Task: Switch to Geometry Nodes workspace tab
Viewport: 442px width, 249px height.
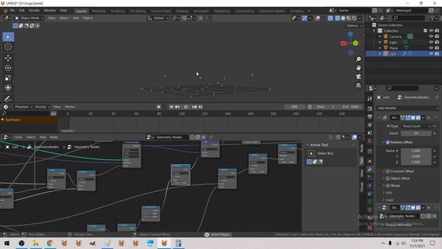Action: pyautogui.click(x=272, y=11)
